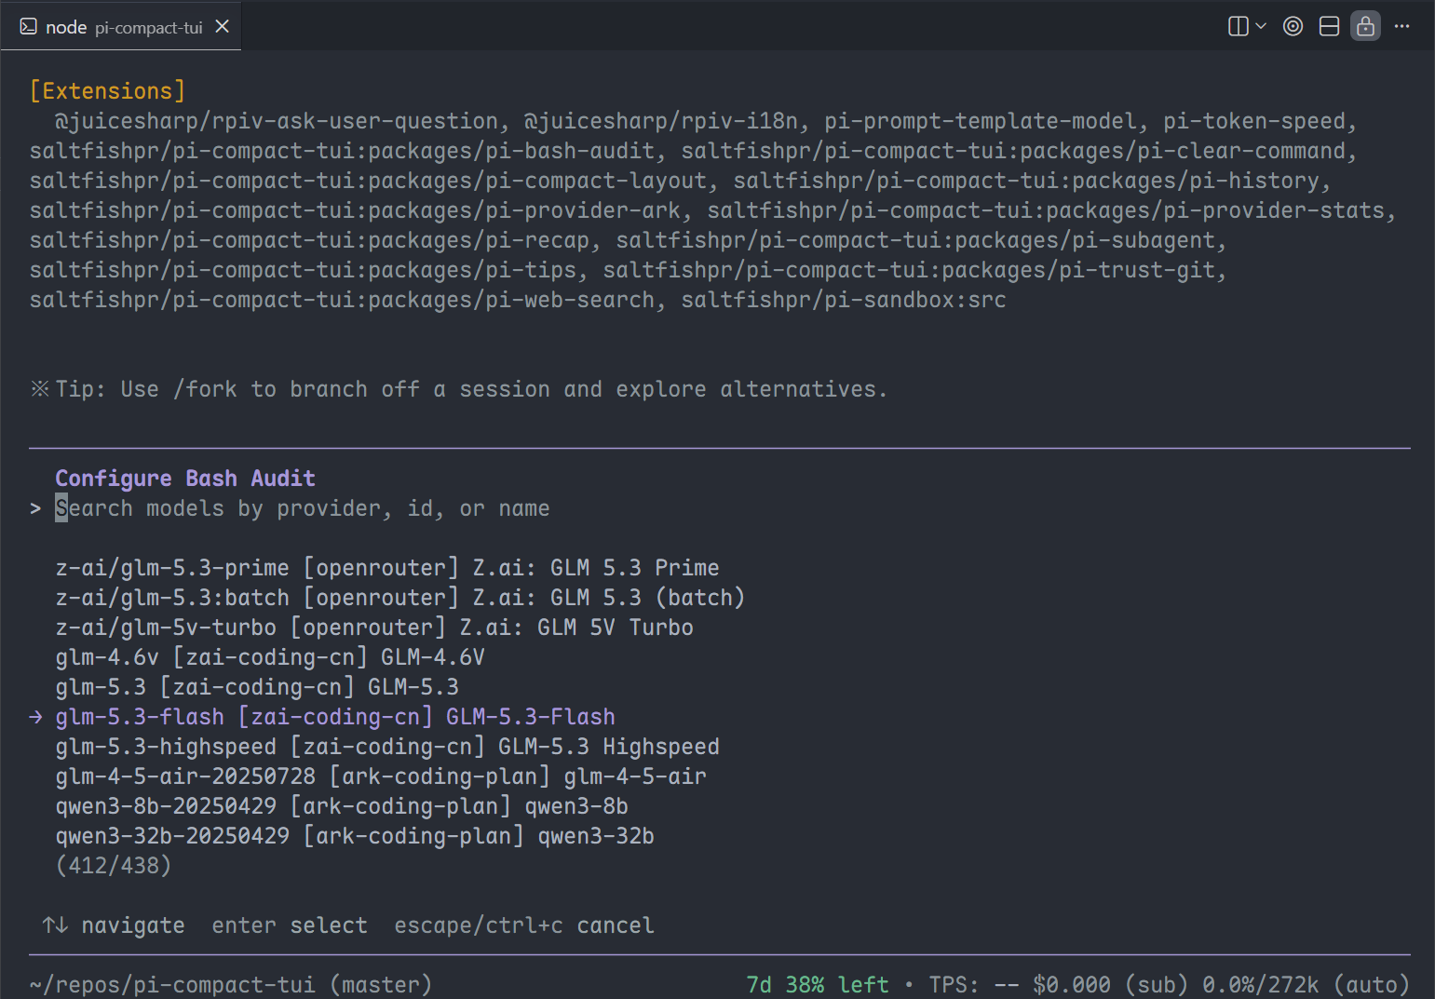This screenshot has width=1435, height=999.
Task: Click the [Extensions] section label
Action: click(107, 91)
